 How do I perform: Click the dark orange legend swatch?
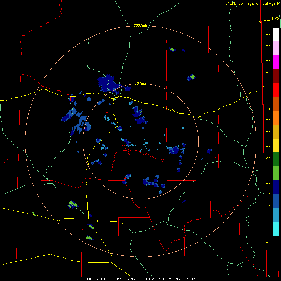point(276,104)
